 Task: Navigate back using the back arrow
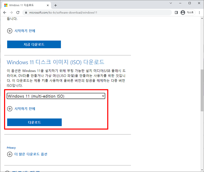pyautogui.click(x=5, y=12)
